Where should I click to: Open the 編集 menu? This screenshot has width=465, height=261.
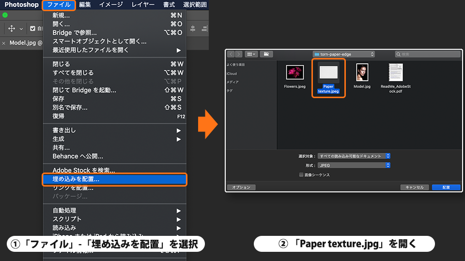pyautogui.click(x=85, y=5)
